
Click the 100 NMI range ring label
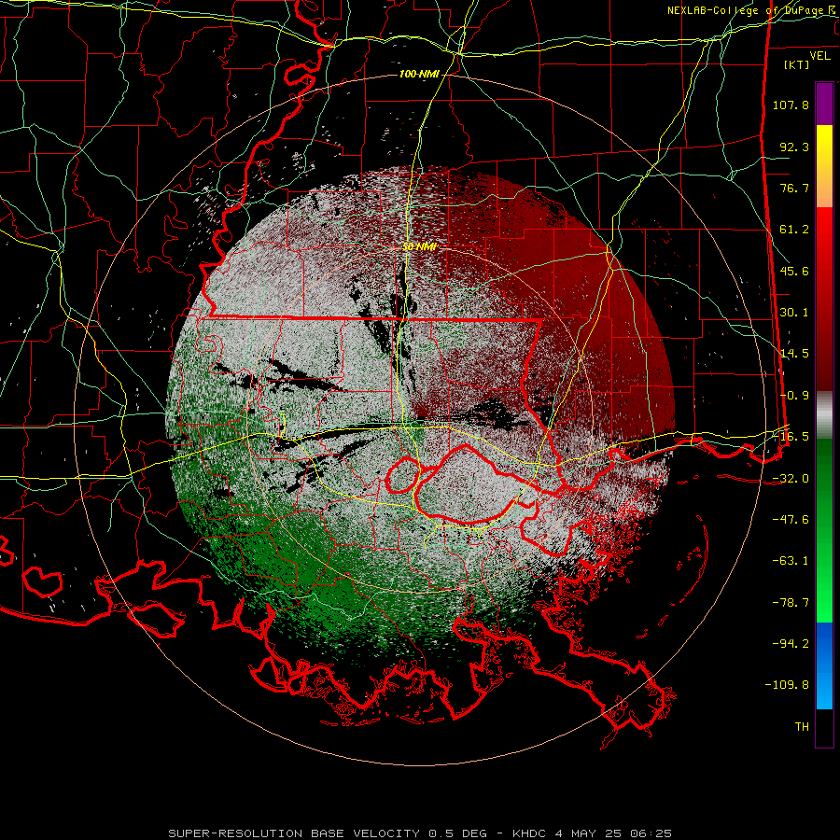(419, 74)
